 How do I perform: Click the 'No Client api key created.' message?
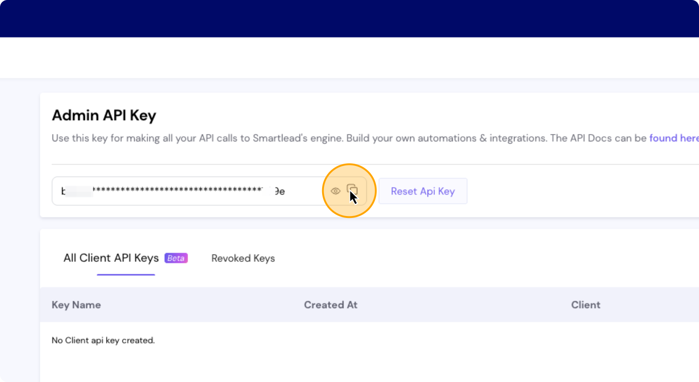click(x=103, y=341)
